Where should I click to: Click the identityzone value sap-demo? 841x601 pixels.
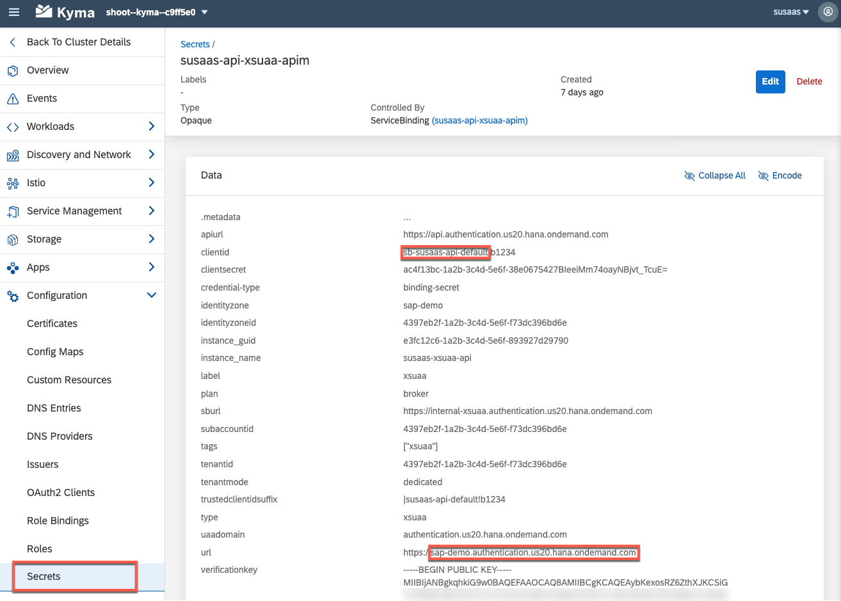[423, 305]
